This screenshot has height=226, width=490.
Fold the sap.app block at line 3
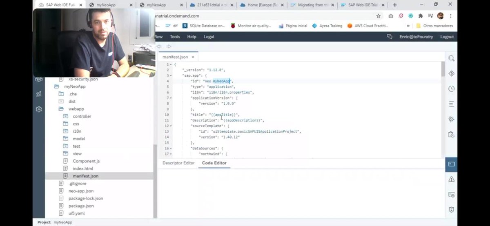point(171,75)
